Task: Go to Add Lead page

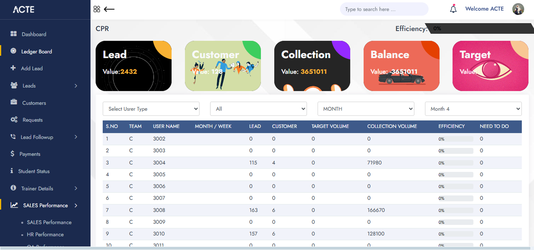Action: (32, 68)
